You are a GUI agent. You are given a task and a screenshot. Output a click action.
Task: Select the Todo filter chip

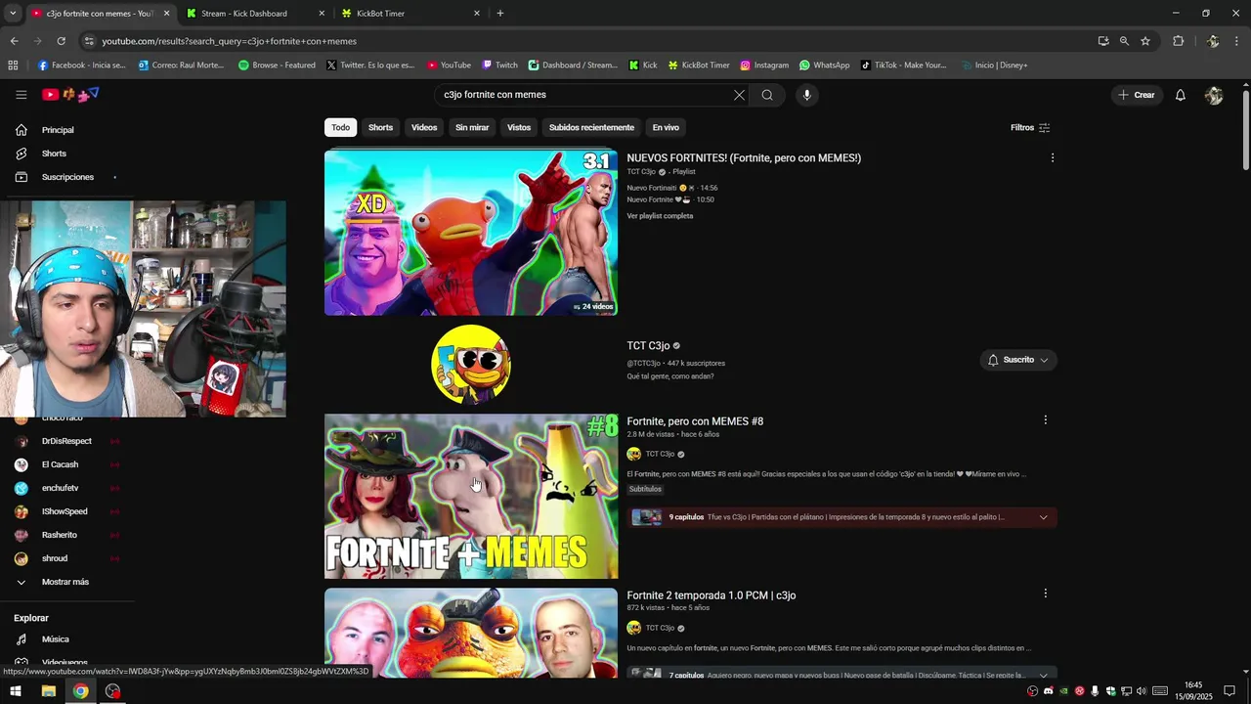(340, 127)
